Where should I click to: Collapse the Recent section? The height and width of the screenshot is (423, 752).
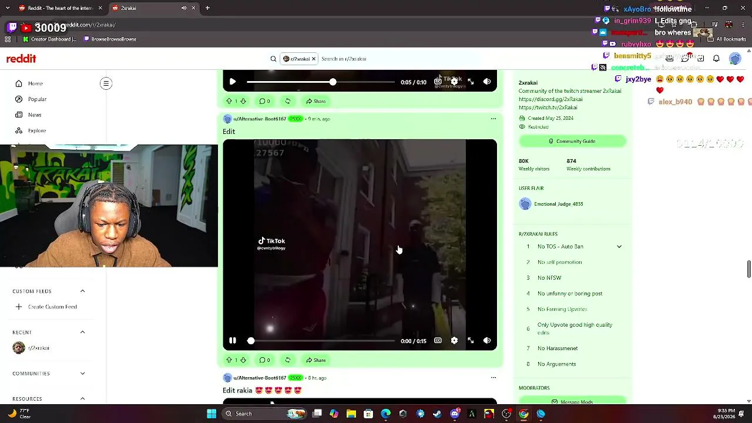click(82, 333)
